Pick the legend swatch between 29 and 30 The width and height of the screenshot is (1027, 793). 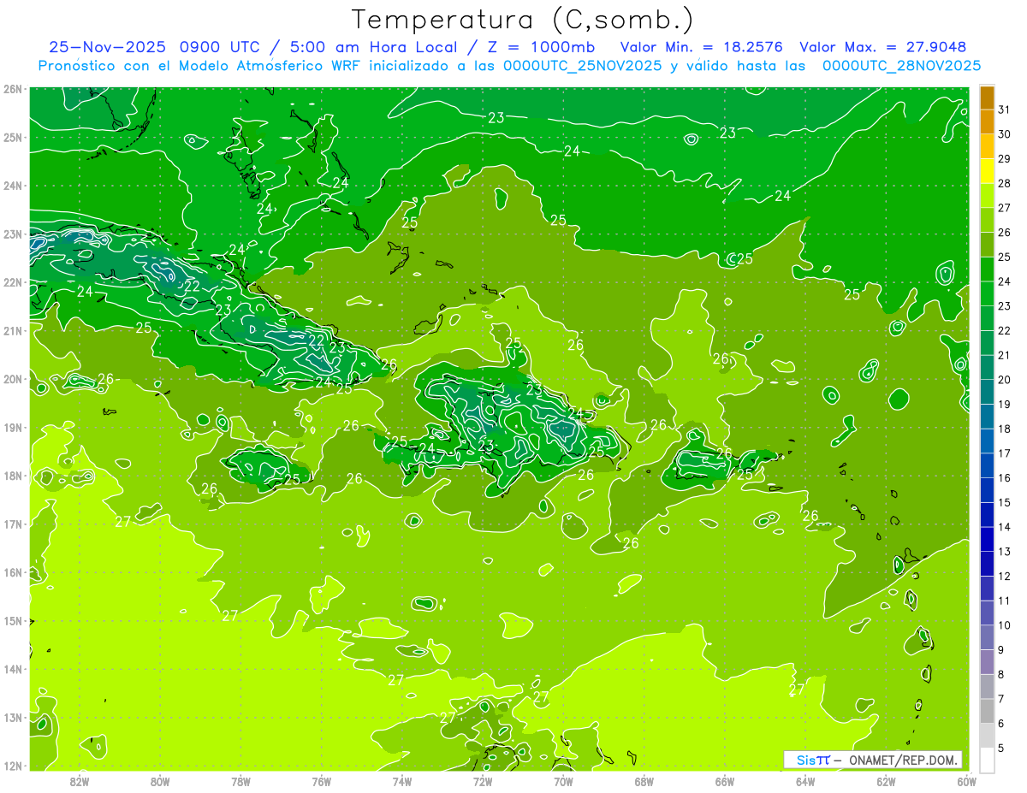(987, 146)
